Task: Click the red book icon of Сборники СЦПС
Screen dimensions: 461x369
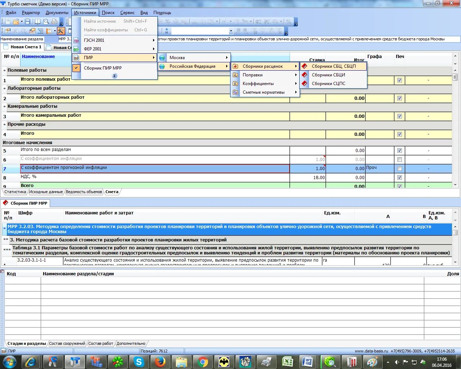Action: (305, 84)
